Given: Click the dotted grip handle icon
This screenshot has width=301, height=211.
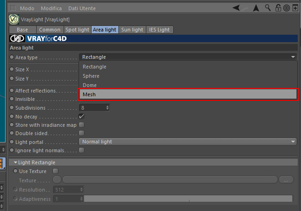Looking at the screenshot, I should pyautogui.click(x=13, y=8).
